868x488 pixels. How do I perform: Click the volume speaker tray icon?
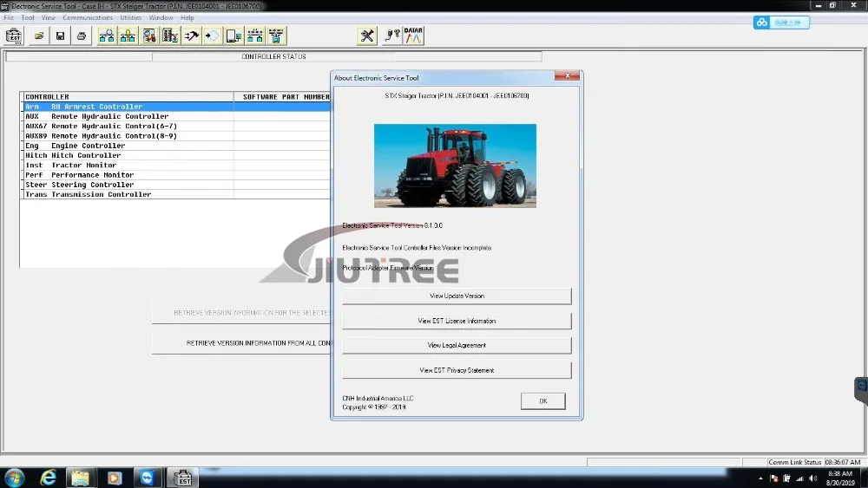click(x=812, y=478)
